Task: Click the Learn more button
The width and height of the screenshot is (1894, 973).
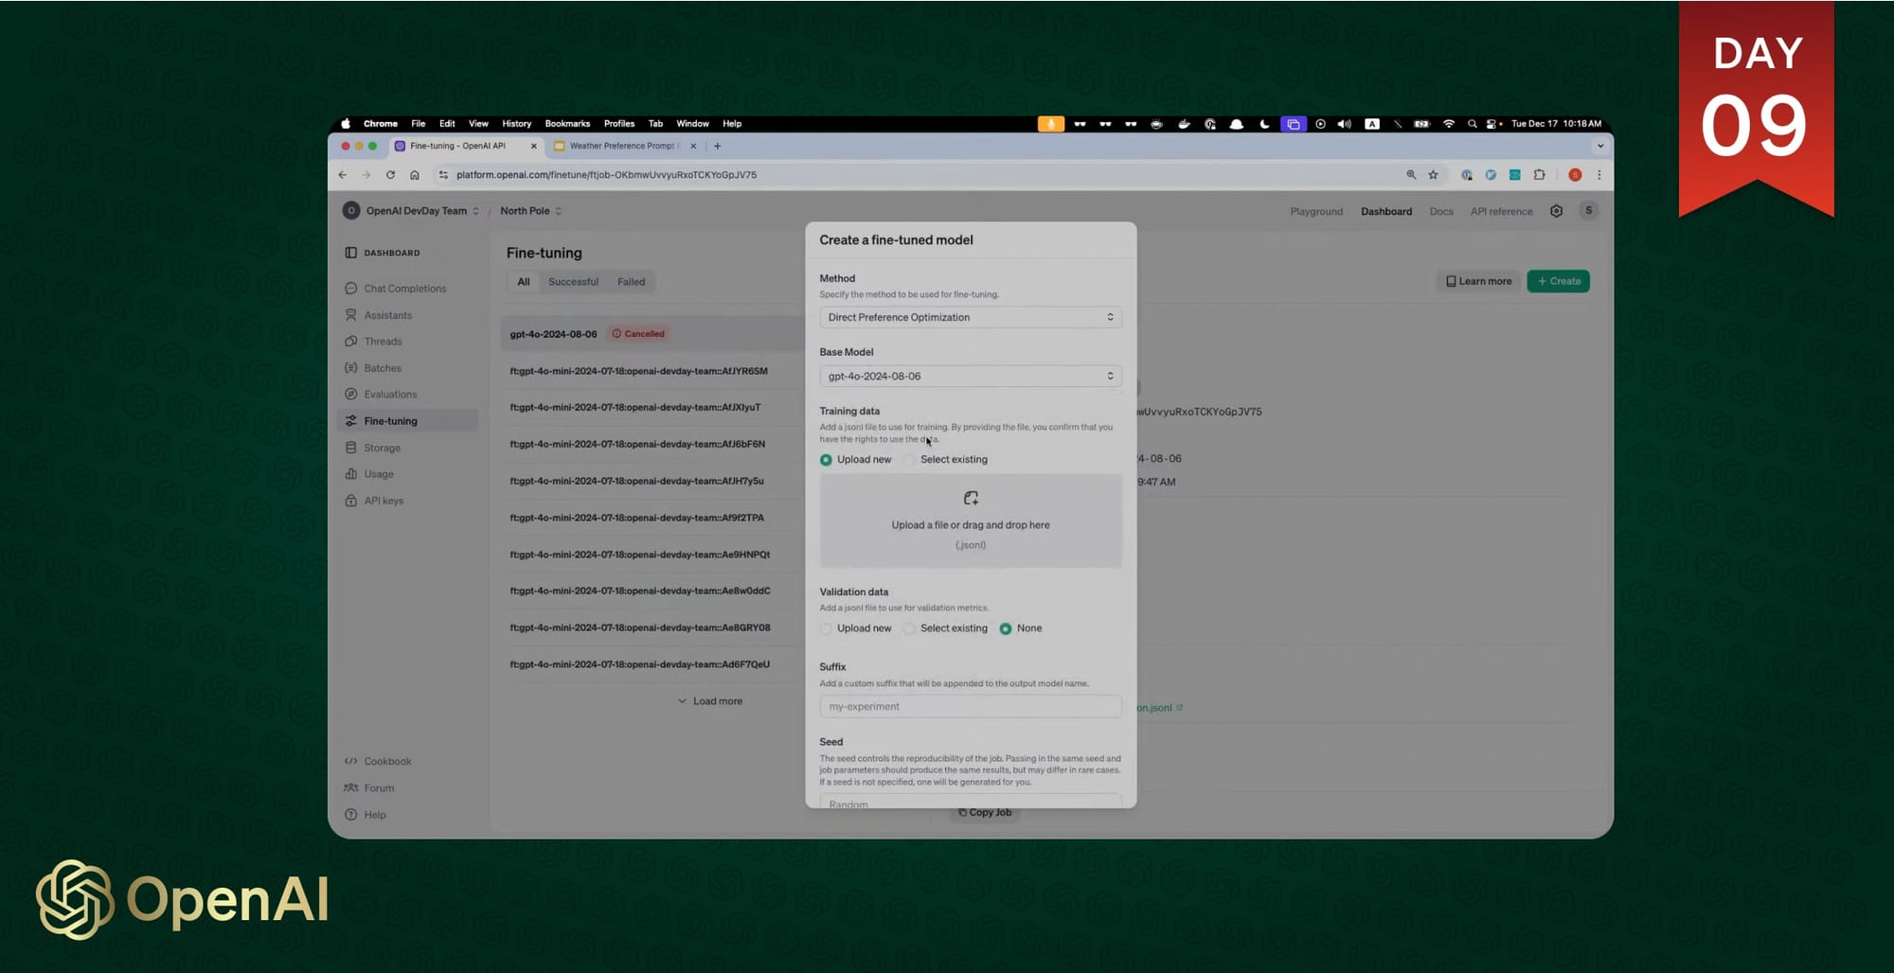Action: [1477, 281]
